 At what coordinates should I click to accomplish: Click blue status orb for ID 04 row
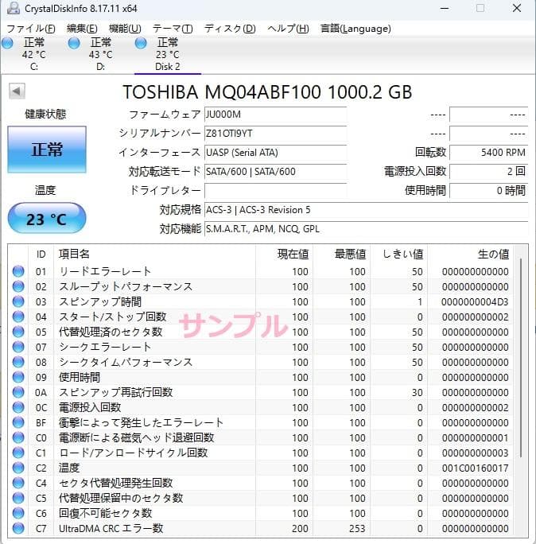click(x=18, y=317)
